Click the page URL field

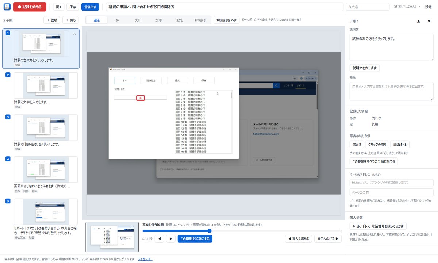pyautogui.click(x=391, y=183)
